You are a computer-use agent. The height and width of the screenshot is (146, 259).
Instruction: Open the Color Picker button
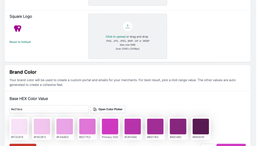108,109
